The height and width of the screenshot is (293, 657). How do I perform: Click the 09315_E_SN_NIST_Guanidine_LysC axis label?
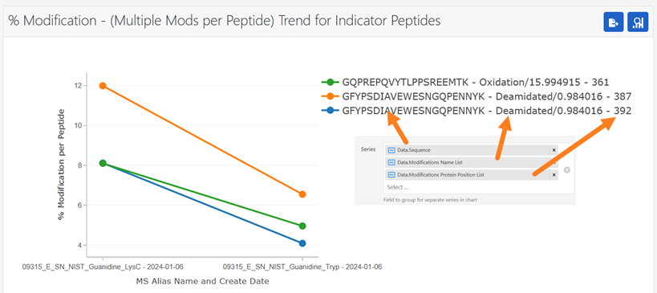coord(103,267)
